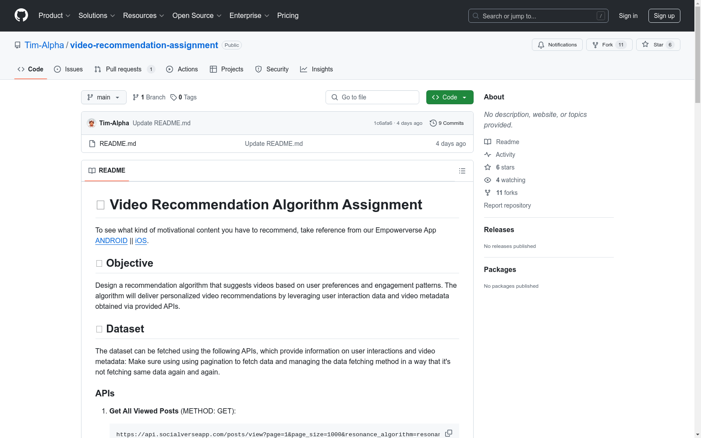
Task: Click the Star icon button
Action: [x=645, y=45]
